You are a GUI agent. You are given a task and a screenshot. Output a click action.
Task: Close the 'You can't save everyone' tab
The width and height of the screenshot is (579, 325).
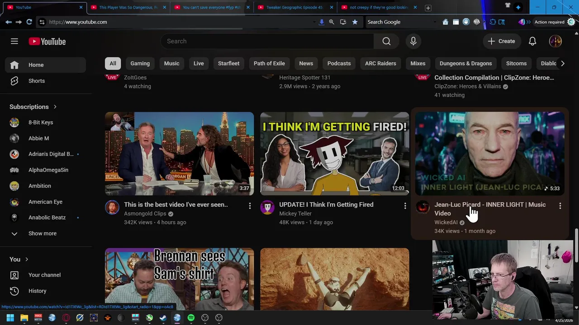pos(248,7)
